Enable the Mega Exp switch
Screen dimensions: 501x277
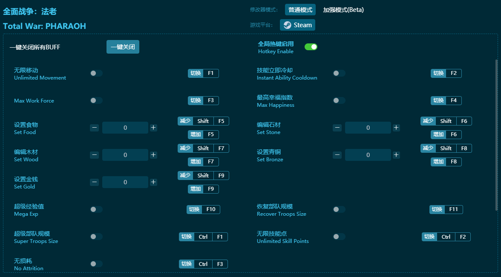click(96, 209)
